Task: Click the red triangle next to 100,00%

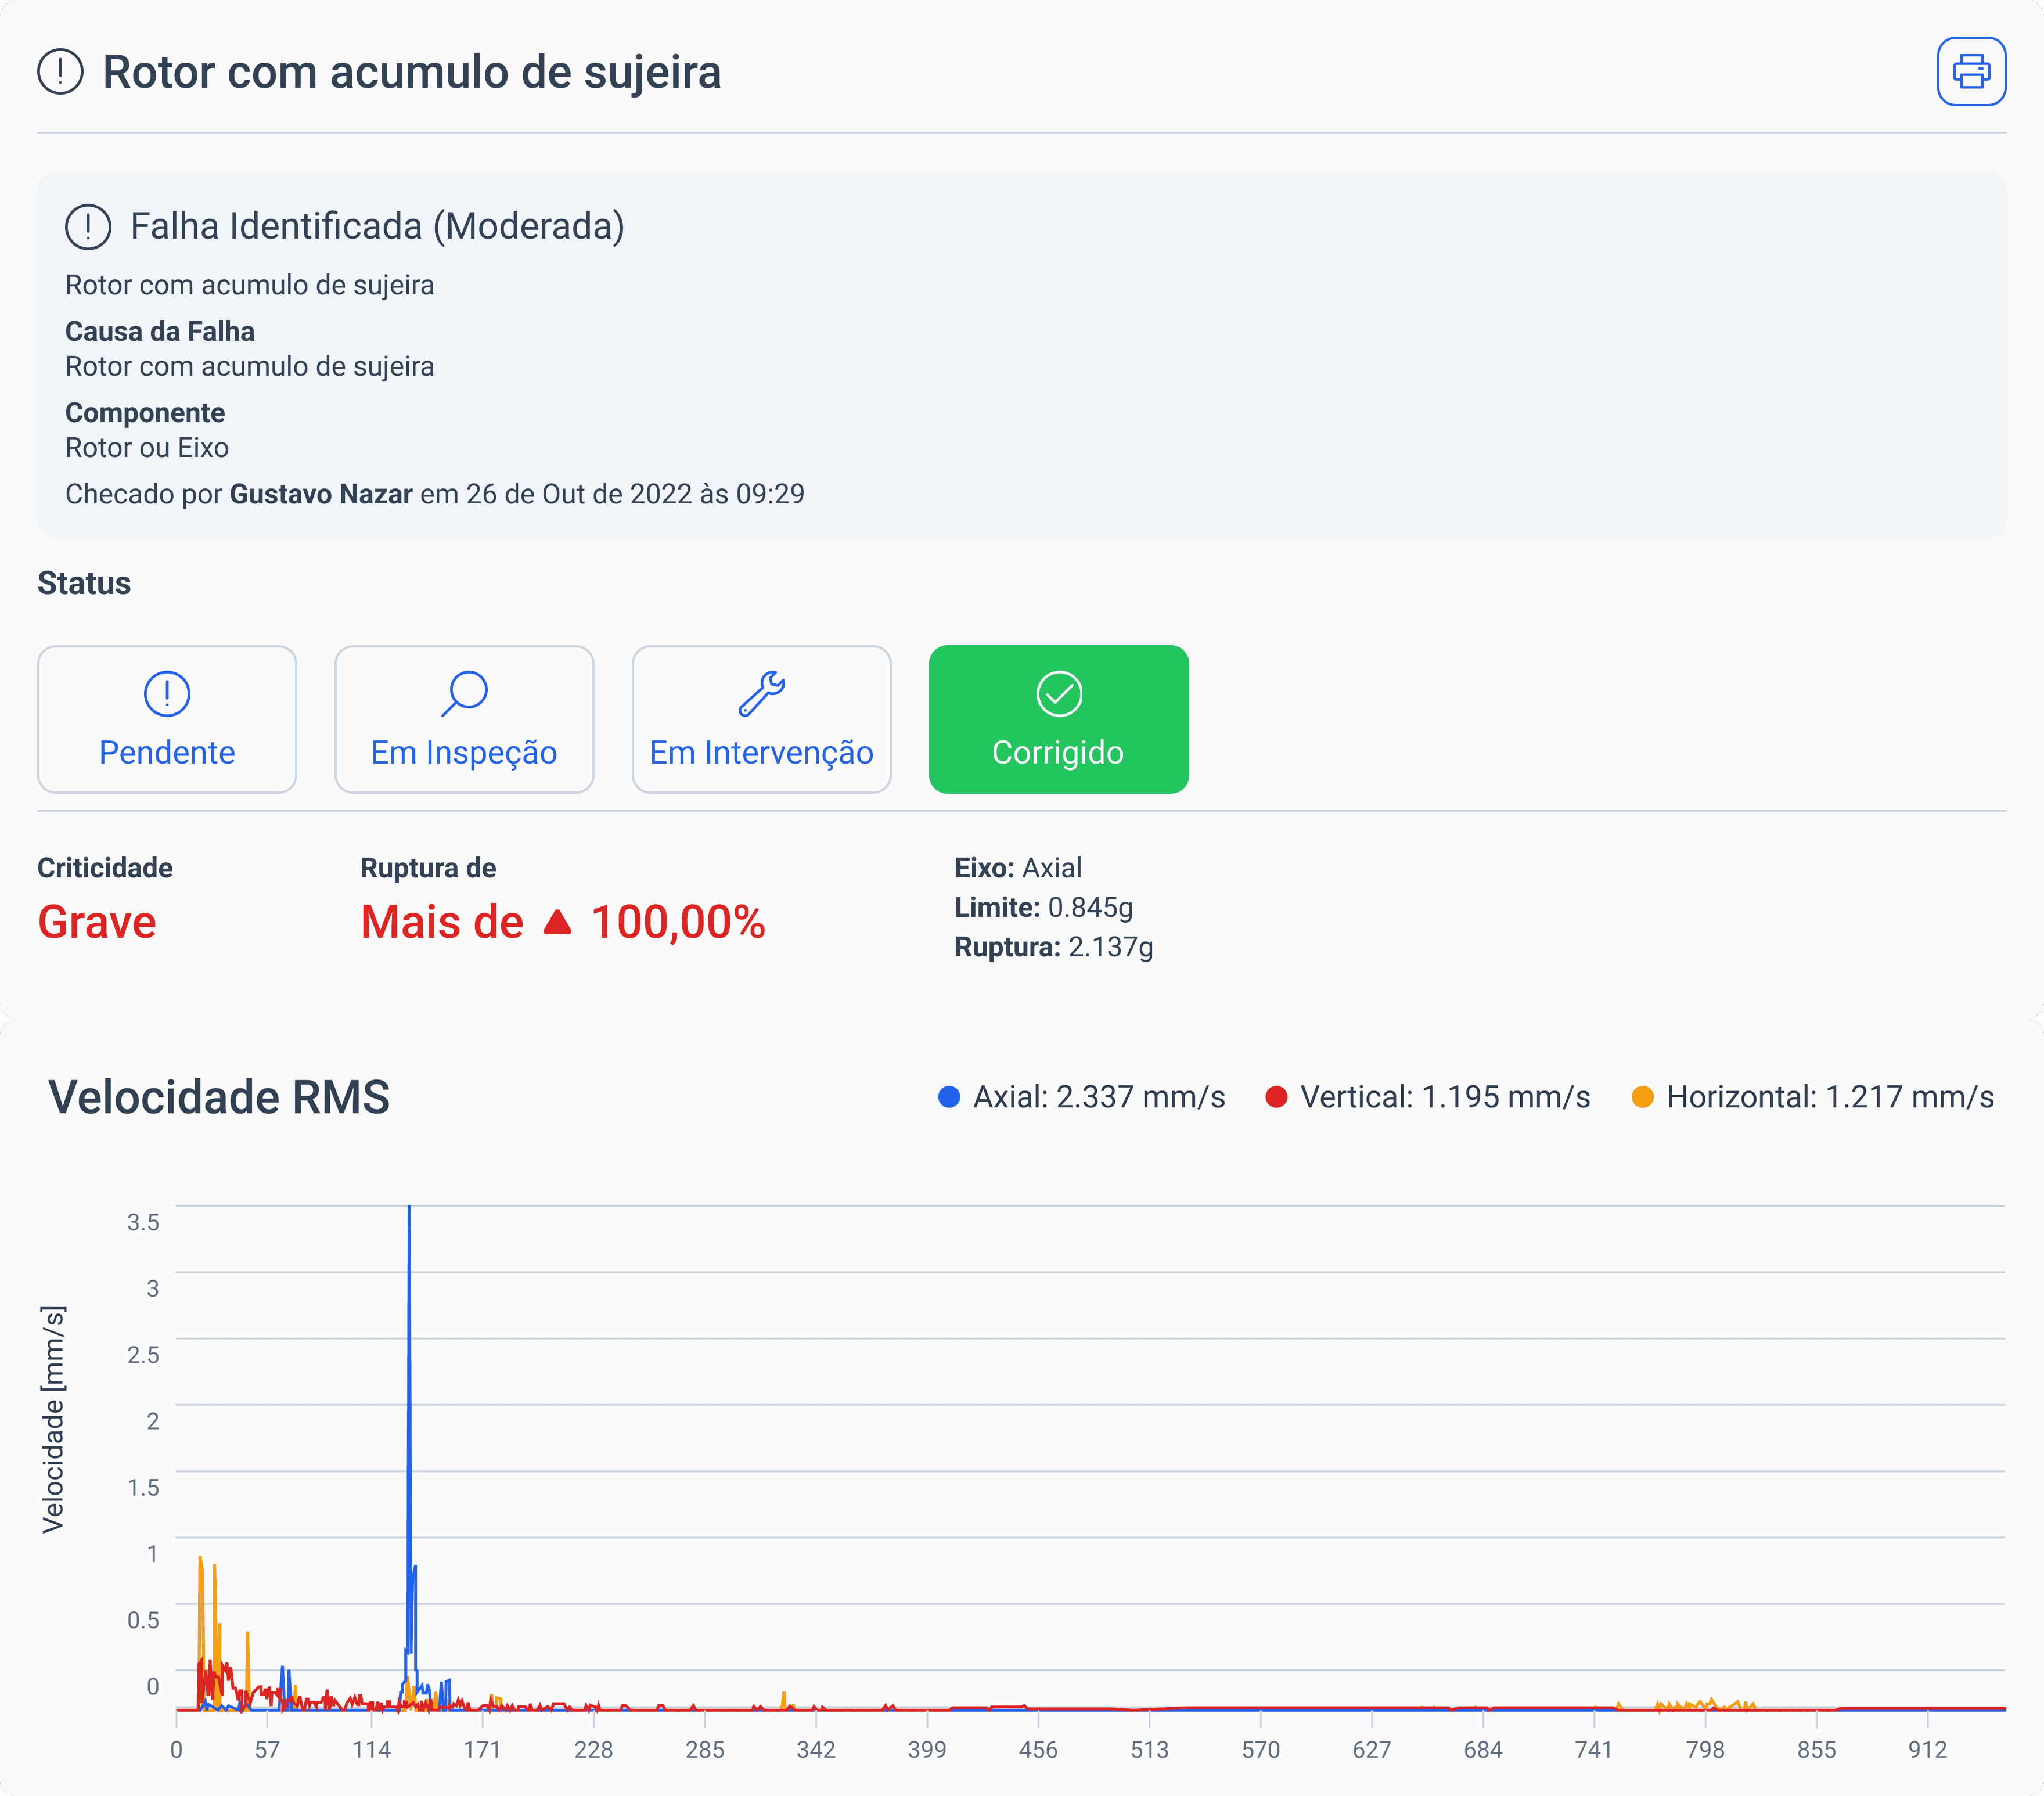Action: [557, 922]
